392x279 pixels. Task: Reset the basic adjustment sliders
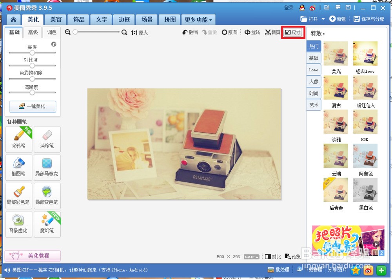tap(54, 44)
